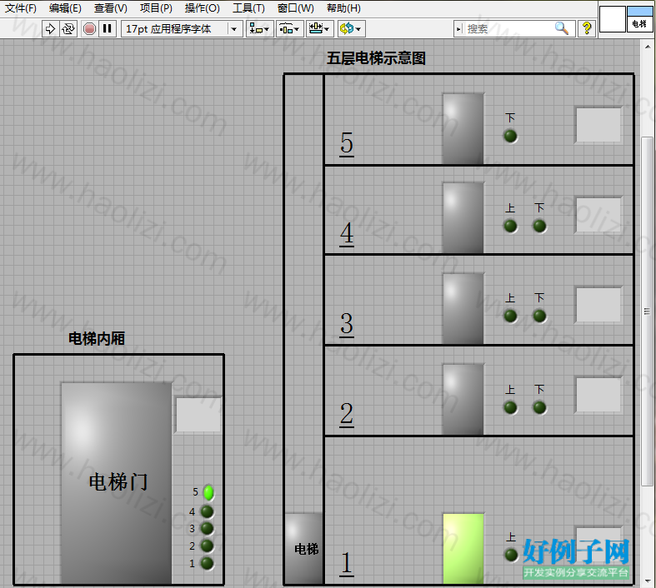The image size is (656, 588).
Task: Toggle floor 1 up-call LED
Action: point(511,555)
